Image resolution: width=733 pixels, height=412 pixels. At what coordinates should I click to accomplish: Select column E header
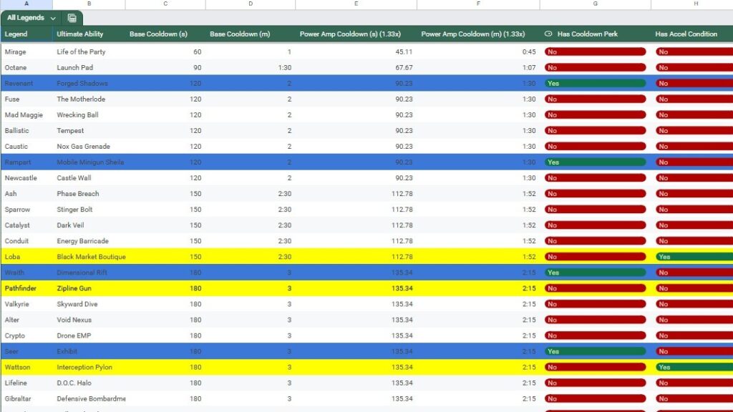[x=356, y=4]
